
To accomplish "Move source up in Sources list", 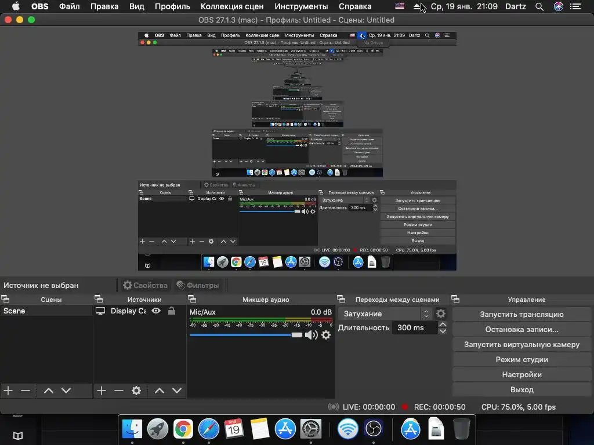I will [x=160, y=391].
